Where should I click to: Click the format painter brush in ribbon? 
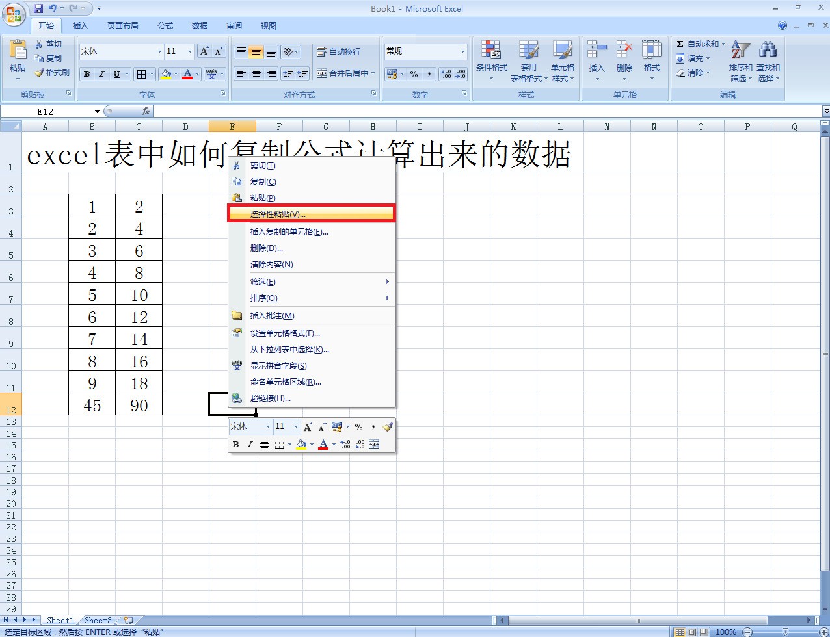tap(40, 73)
